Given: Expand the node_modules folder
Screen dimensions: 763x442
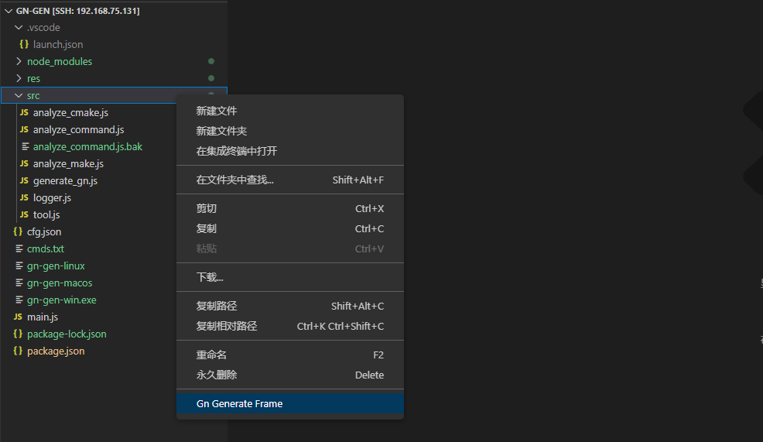Looking at the screenshot, I should (19, 62).
